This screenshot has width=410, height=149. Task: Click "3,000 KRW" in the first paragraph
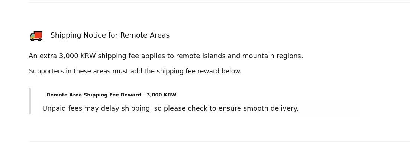tap(77, 56)
